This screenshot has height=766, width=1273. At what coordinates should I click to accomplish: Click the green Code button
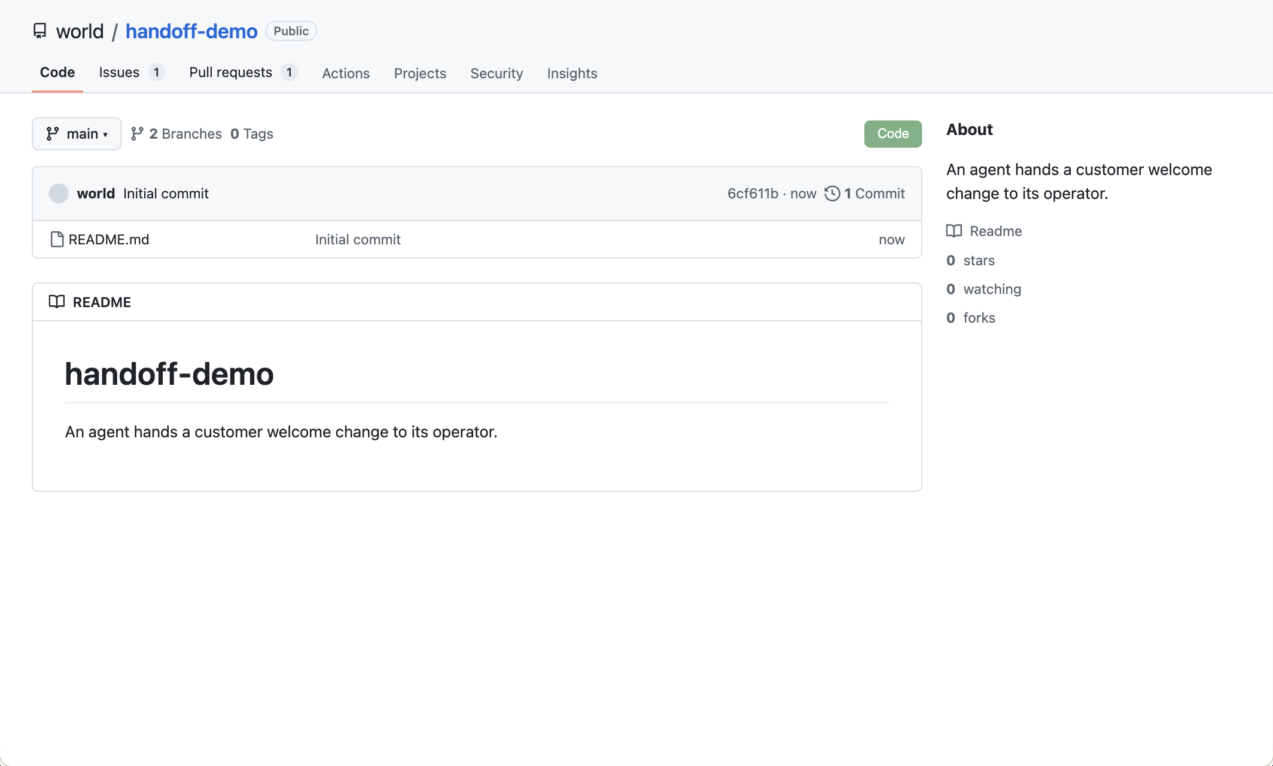pos(893,134)
